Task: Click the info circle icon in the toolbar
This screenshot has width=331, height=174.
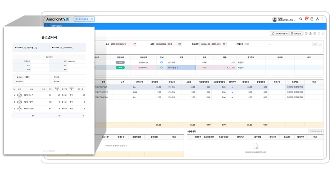Action: [x=315, y=34]
